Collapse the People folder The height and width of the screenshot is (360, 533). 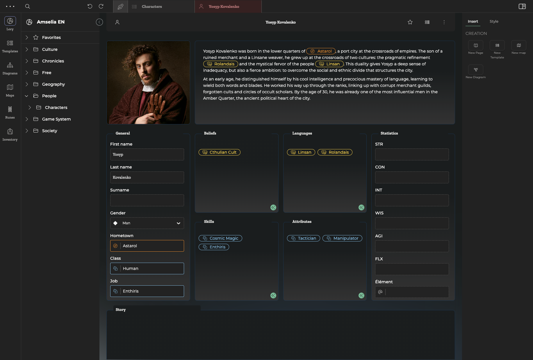pyautogui.click(x=26, y=96)
